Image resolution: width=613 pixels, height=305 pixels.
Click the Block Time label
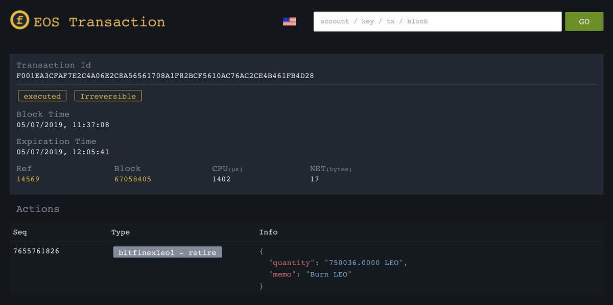[43, 114]
